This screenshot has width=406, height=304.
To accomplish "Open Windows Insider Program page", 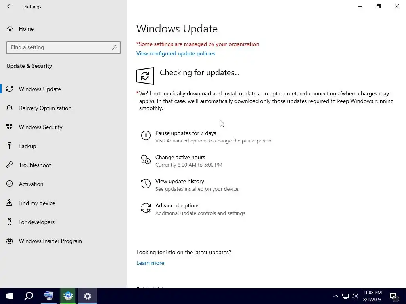I will click(x=50, y=241).
